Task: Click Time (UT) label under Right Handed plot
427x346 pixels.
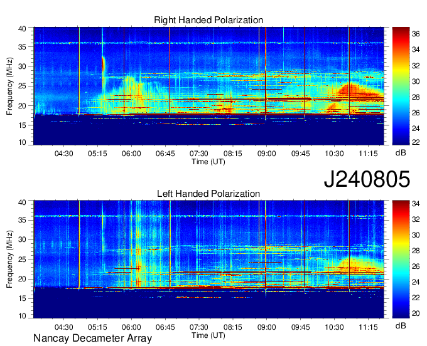Action: click(208, 162)
